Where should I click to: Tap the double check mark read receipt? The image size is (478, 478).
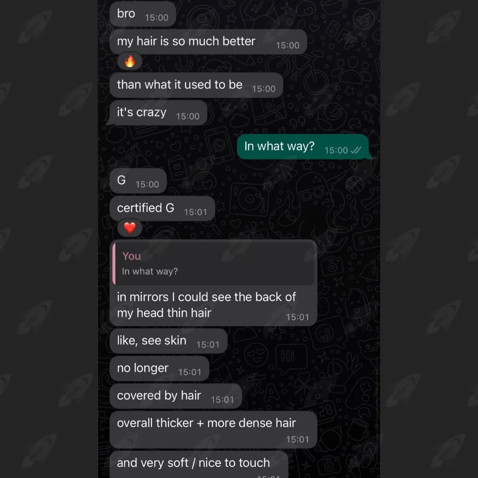click(356, 150)
